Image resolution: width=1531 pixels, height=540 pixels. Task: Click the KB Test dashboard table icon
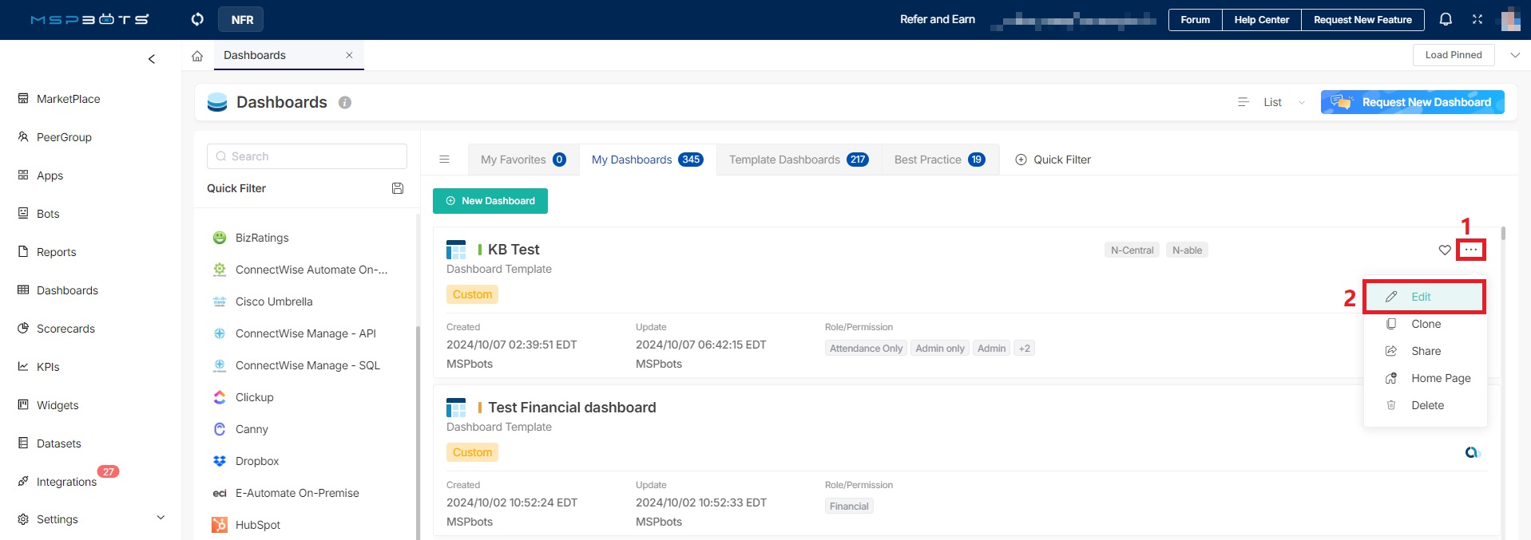click(456, 250)
